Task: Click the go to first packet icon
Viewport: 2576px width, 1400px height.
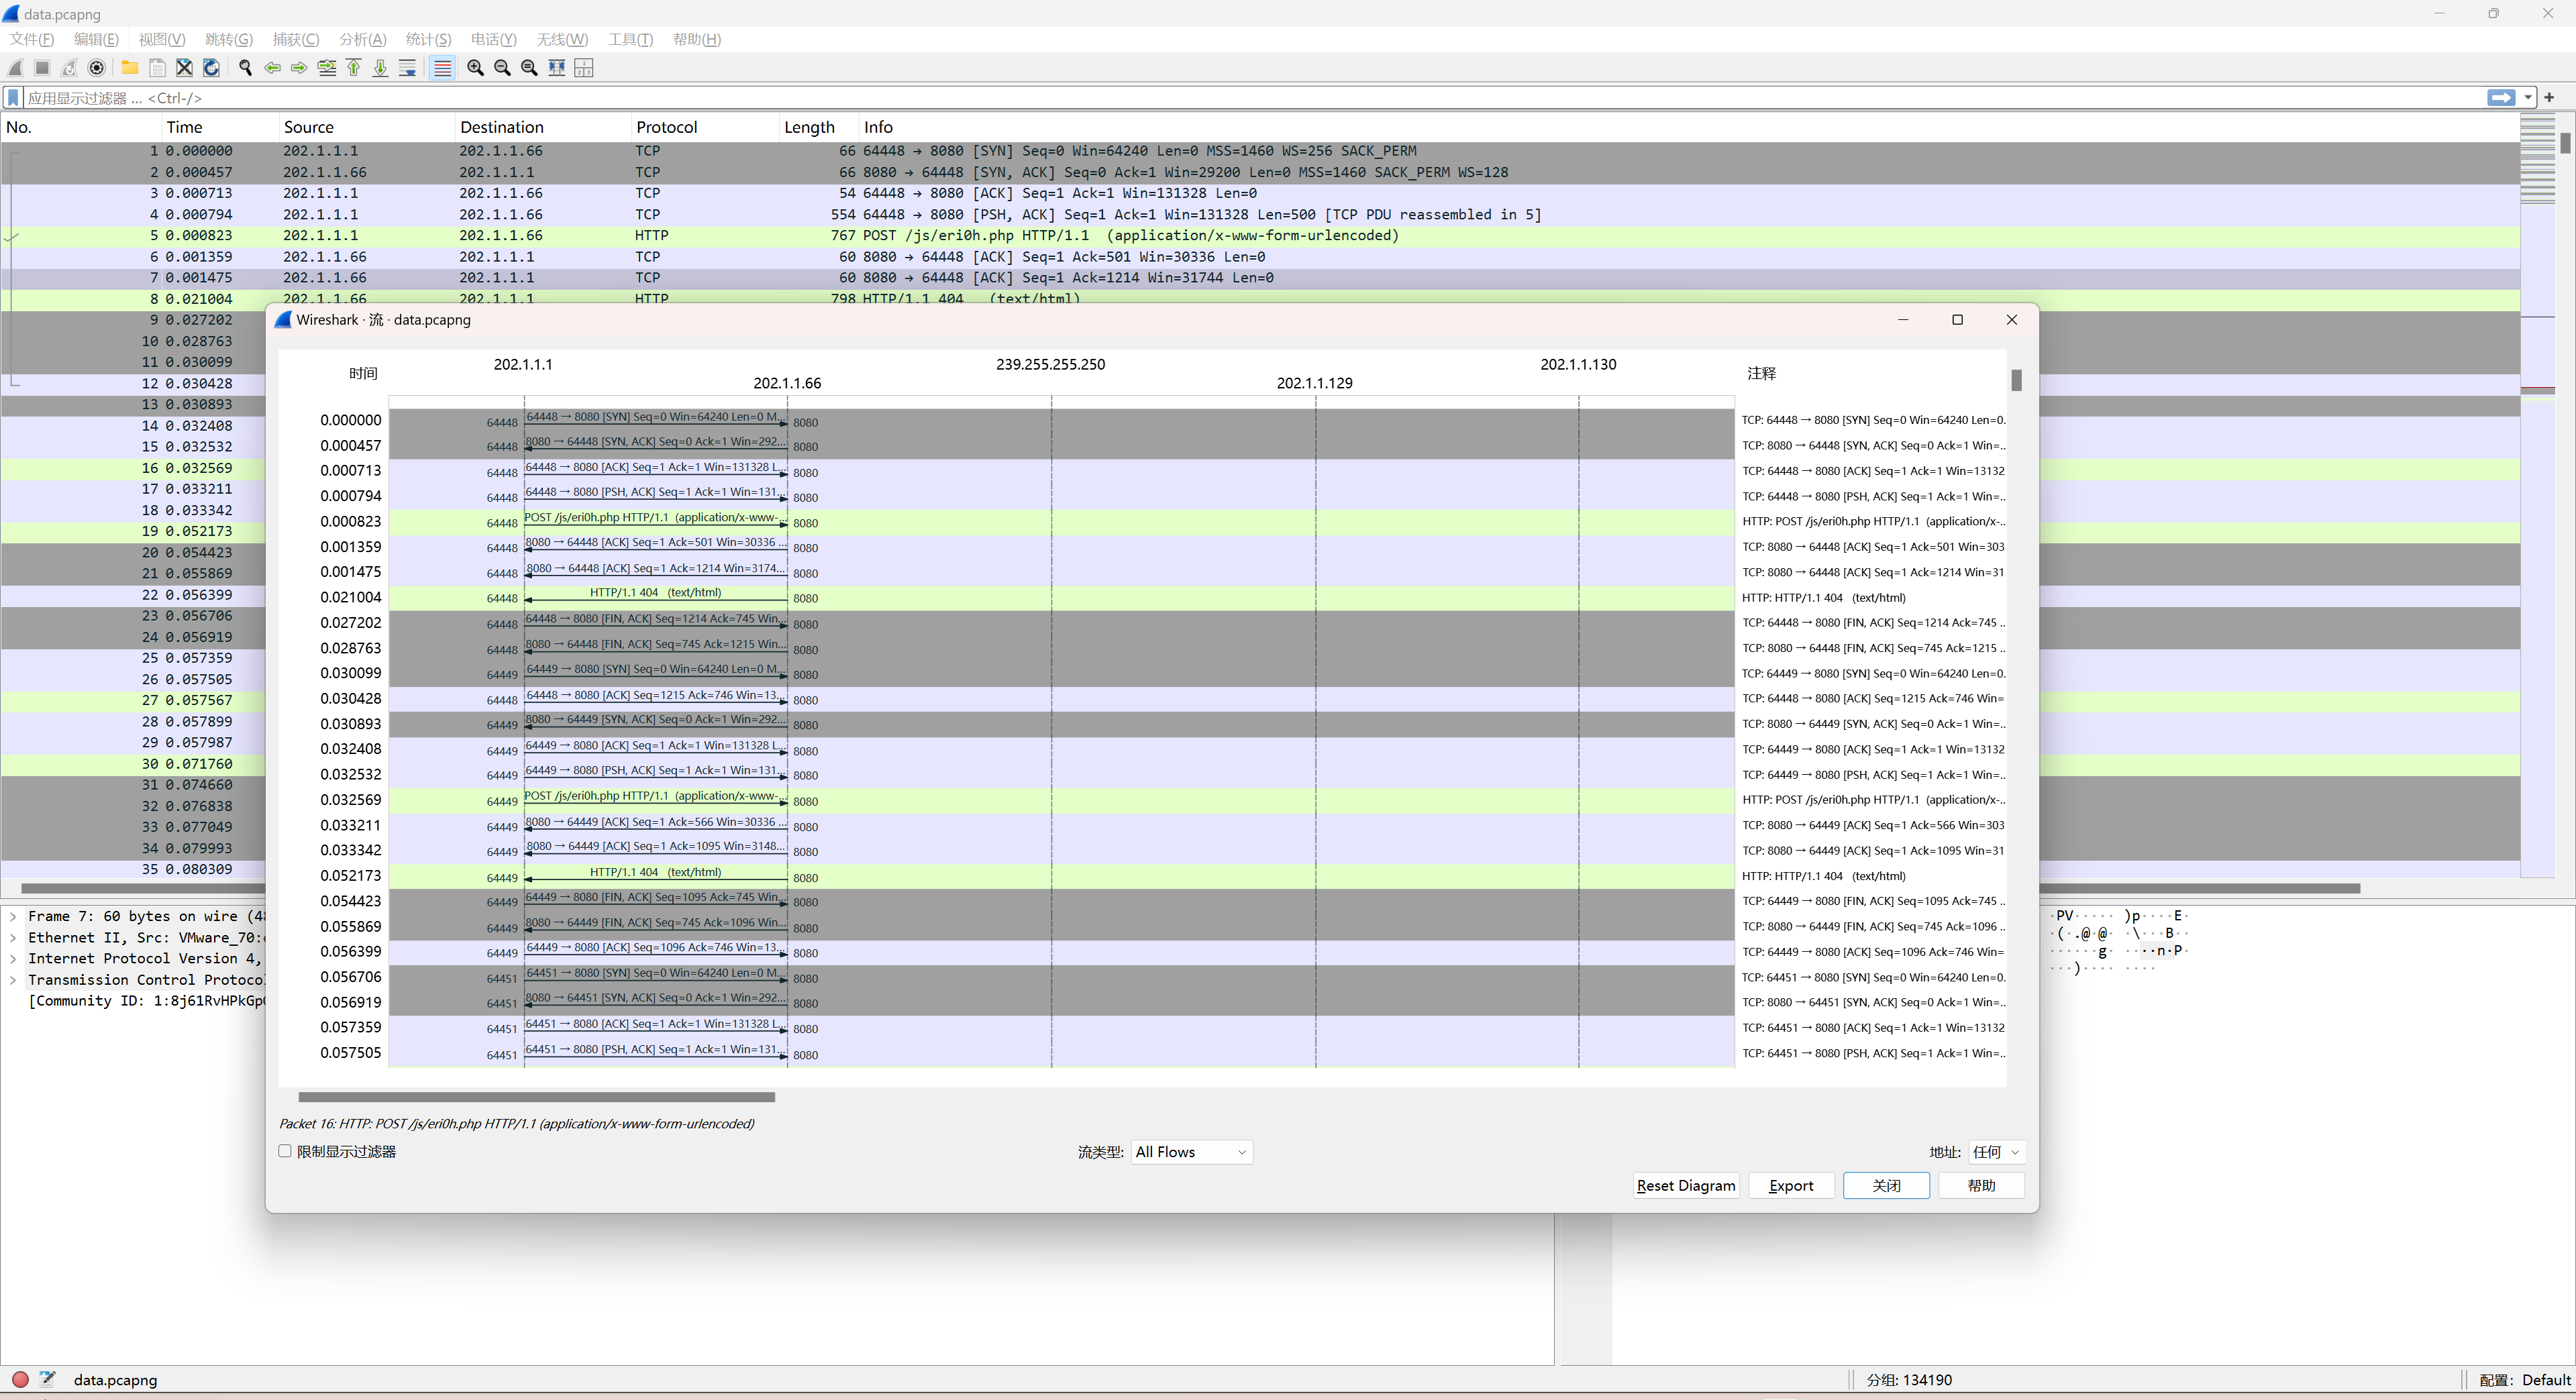Action: 354,68
